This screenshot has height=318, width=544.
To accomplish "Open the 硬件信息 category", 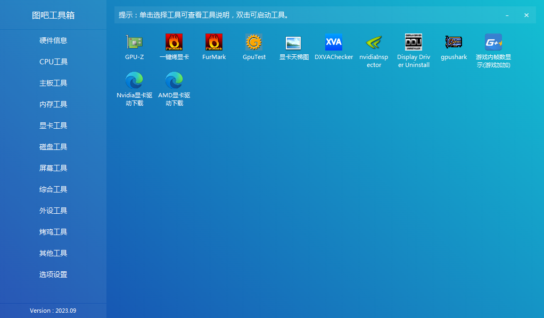I will tap(53, 40).
